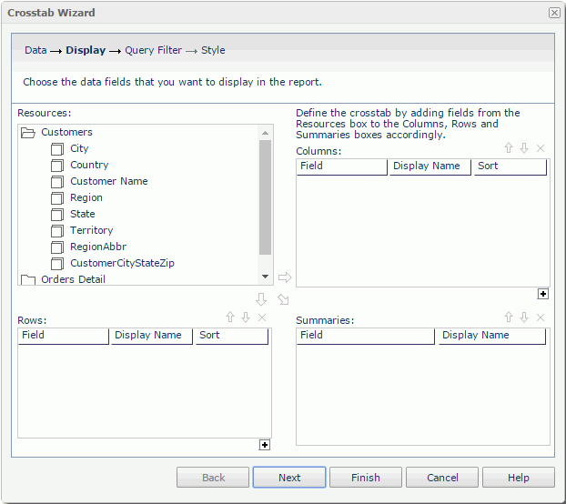Click Summaries Field column header
566x504 pixels.
[365, 336]
